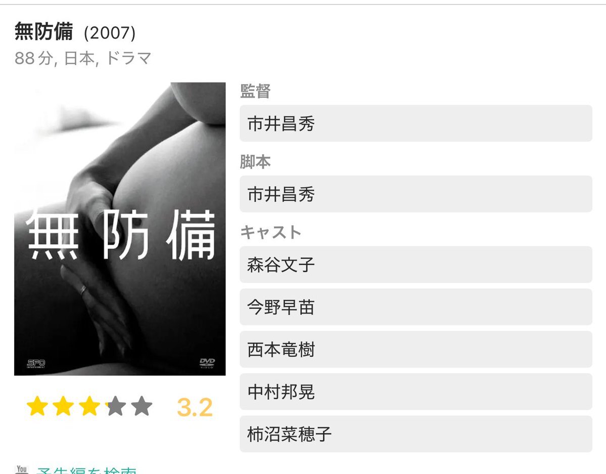Select cast member 西本竜樹
This screenshot has width=606, height=474.
coord(416,350)
